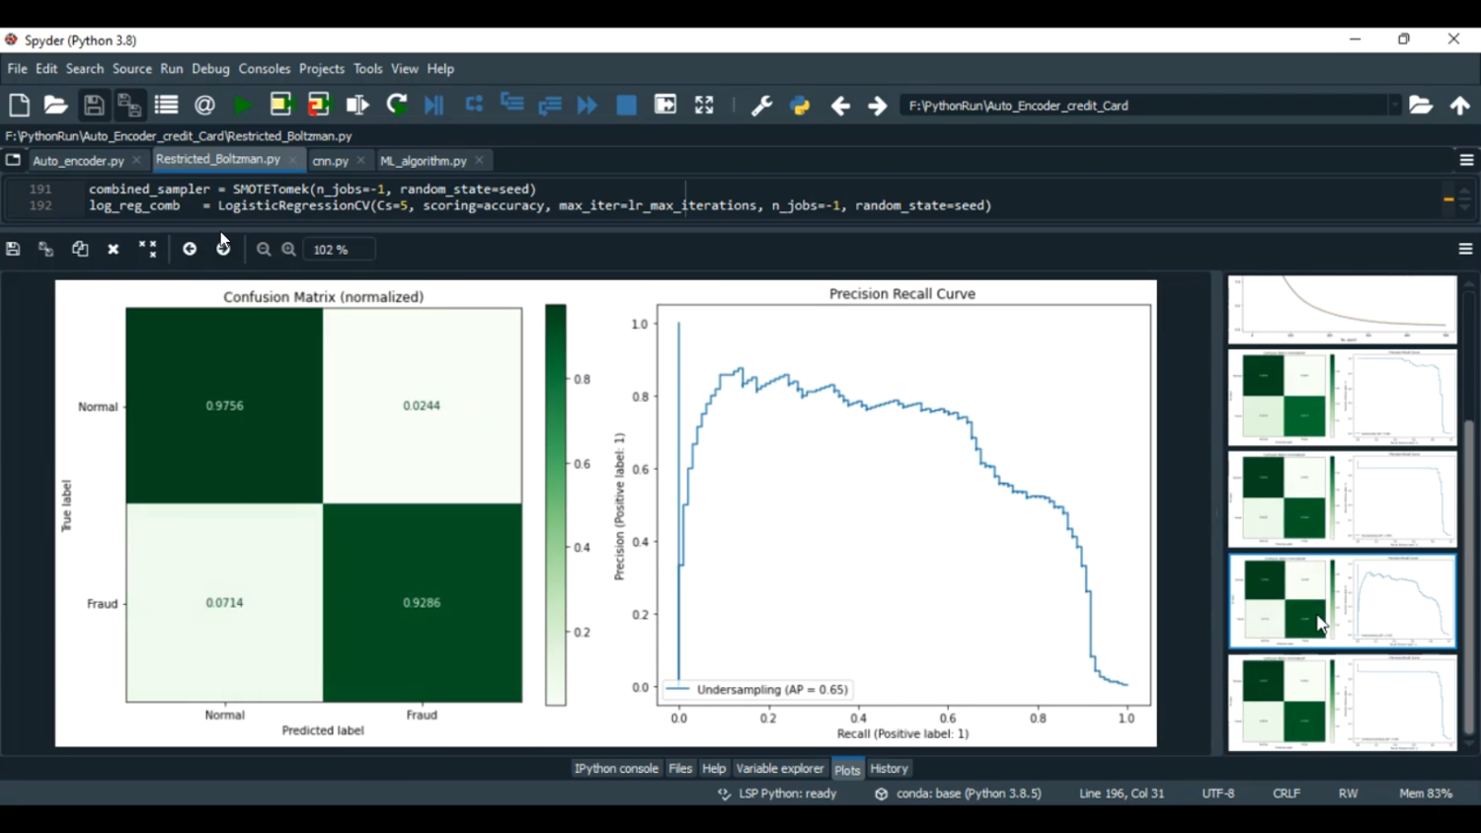Open the Debug menu
This screenshot has width=1481, height=833.
coord(210,69)
